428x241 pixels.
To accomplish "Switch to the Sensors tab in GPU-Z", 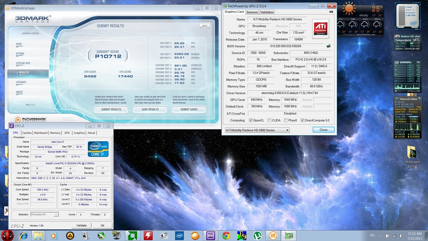I will pos(252,12).
